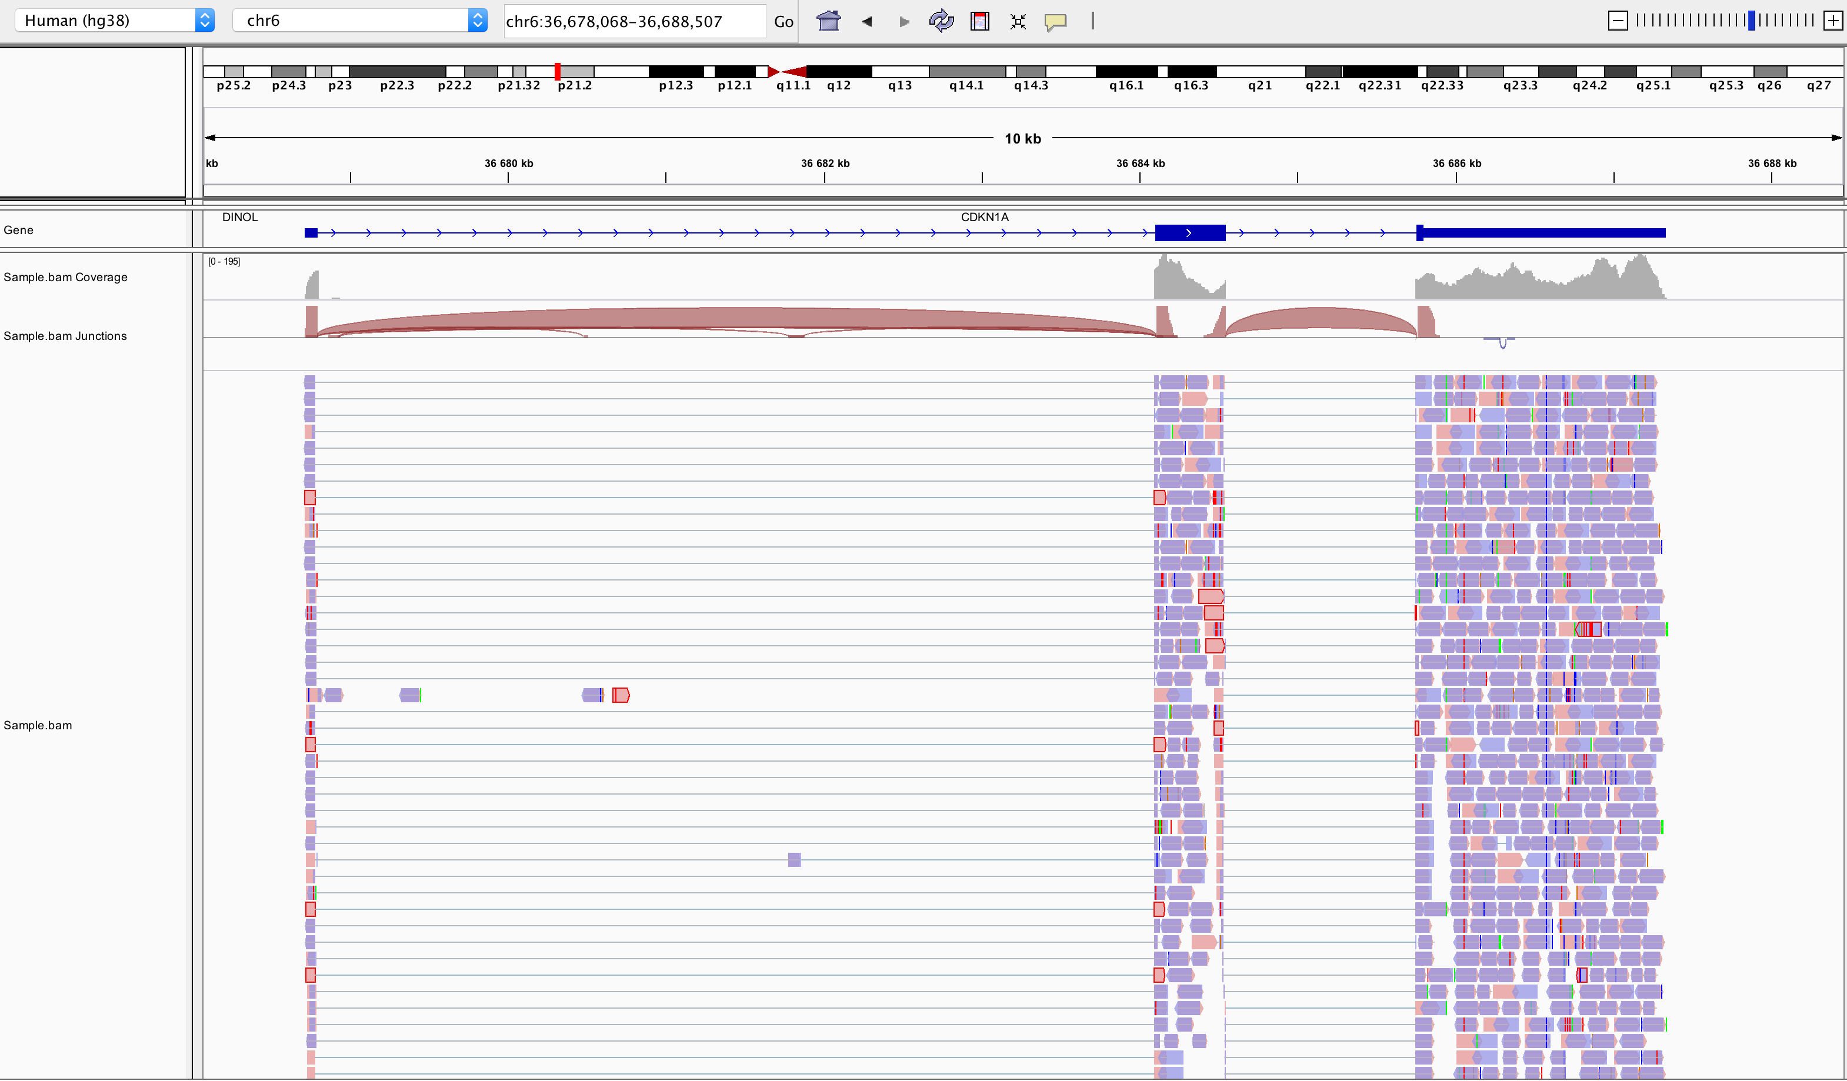Click the resize tracks to fit icon

click(1017, 21)
